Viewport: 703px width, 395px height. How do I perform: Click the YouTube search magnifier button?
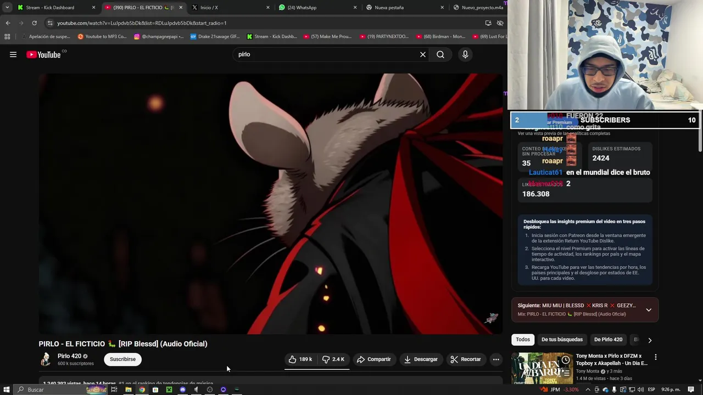[x=440, y=54]
